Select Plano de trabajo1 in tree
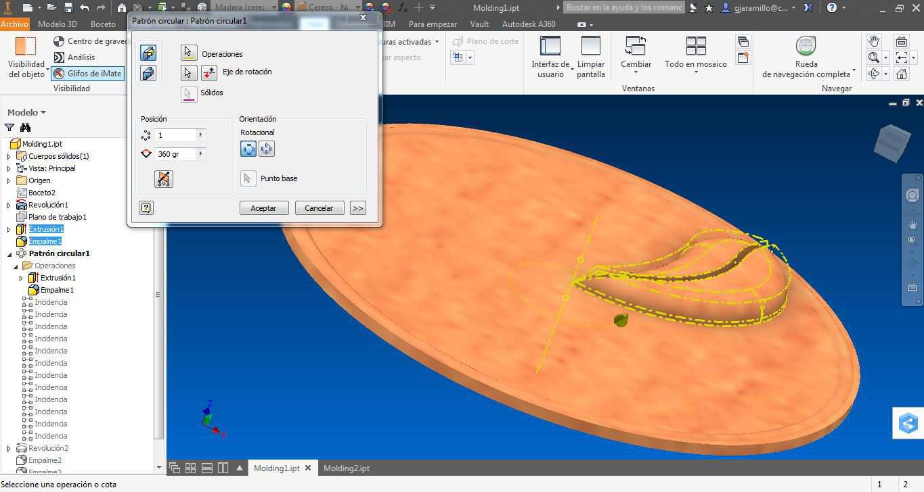The width and height of the screenshot is (924, 492). (x=58, y=217)
